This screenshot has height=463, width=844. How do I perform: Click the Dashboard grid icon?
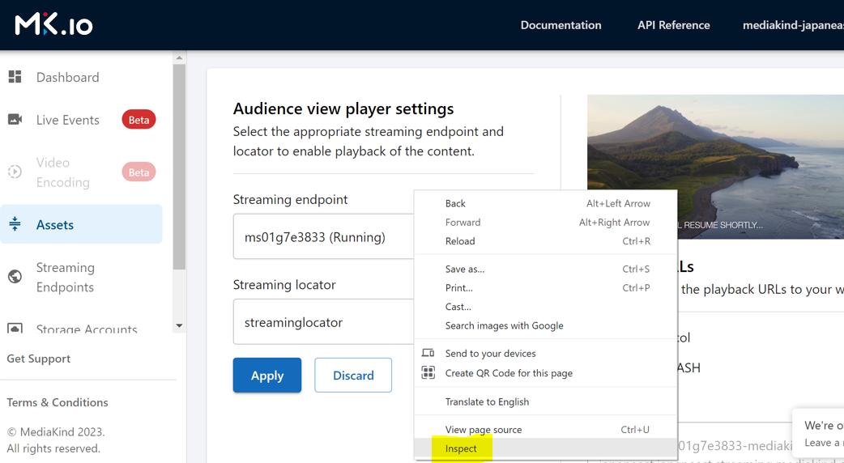[15, 77]
